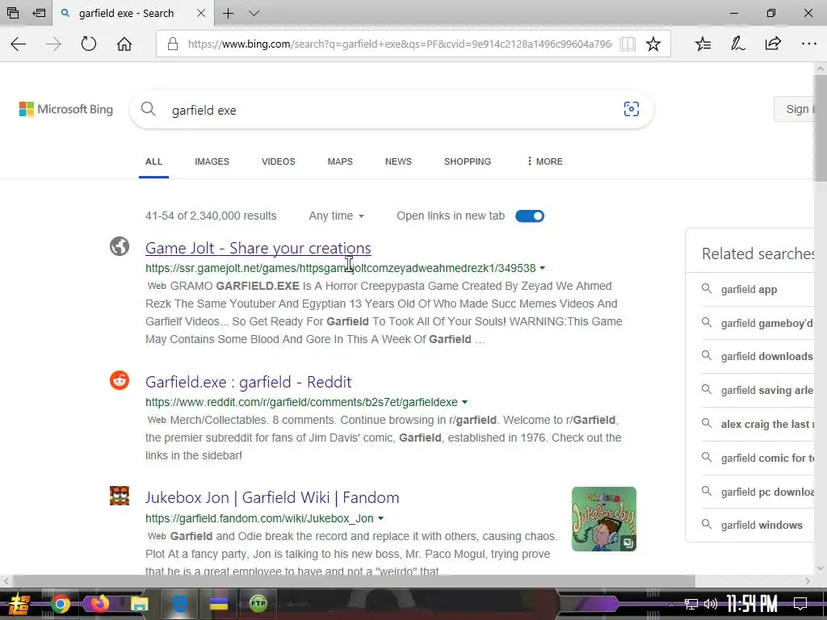Share this page icon
This screenshot has width=827, height=620.
coord(773,44)
